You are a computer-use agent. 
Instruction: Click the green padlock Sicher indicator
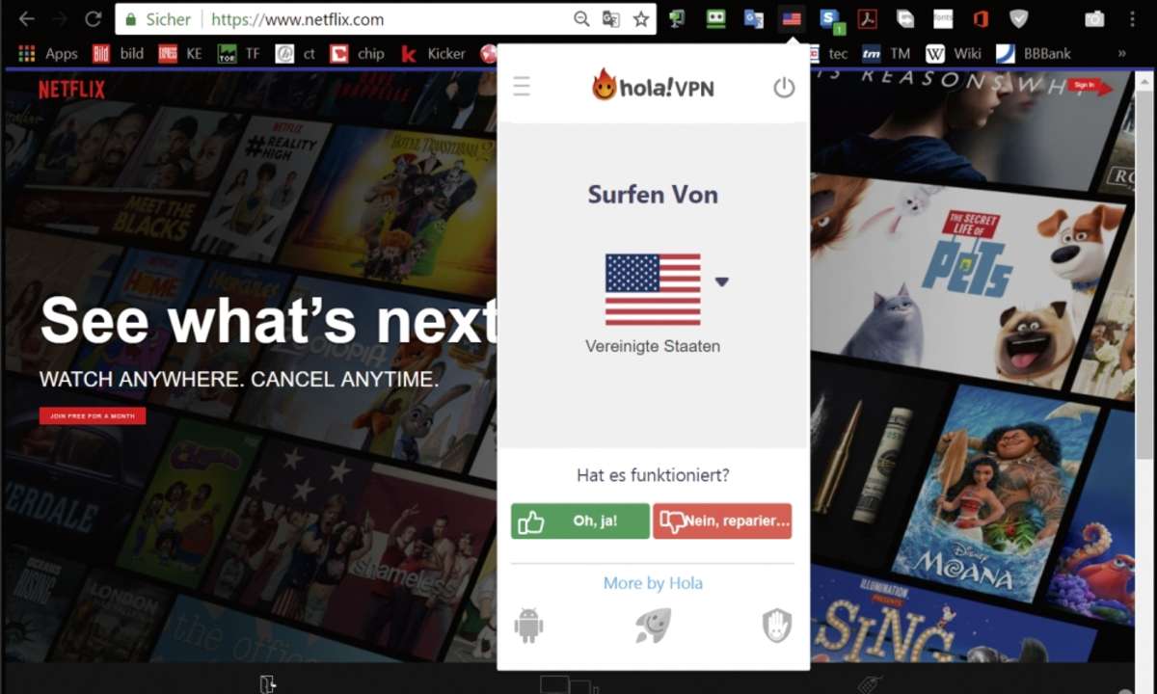click(x=157, y=18)
